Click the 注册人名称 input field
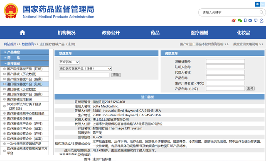This screenshot has width=266, height=161. (x=225, y=67)
